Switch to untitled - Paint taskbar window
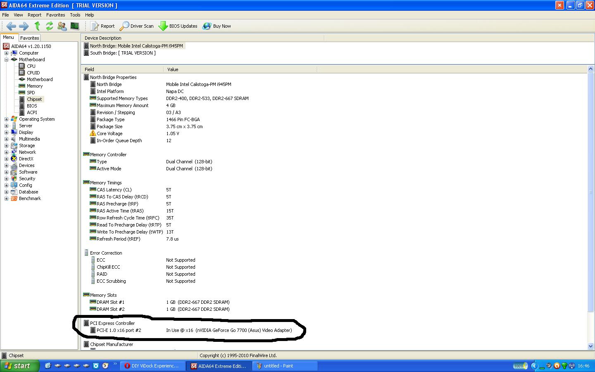 click(285, 366)
